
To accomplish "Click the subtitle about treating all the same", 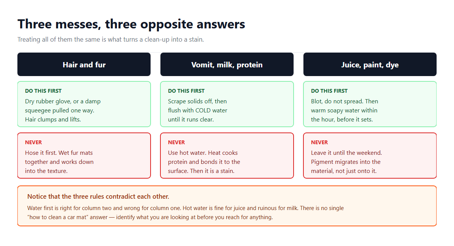I will 110,39.
